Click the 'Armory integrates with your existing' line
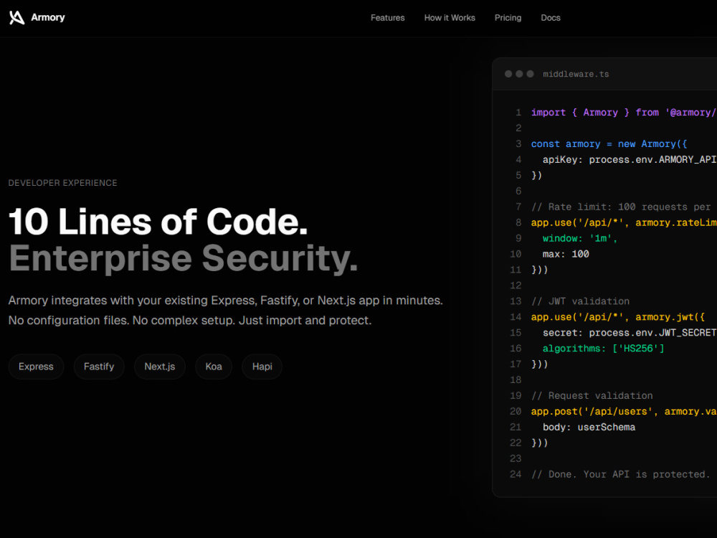The height and width of the screenshot is (538, 717). point(225,301)
